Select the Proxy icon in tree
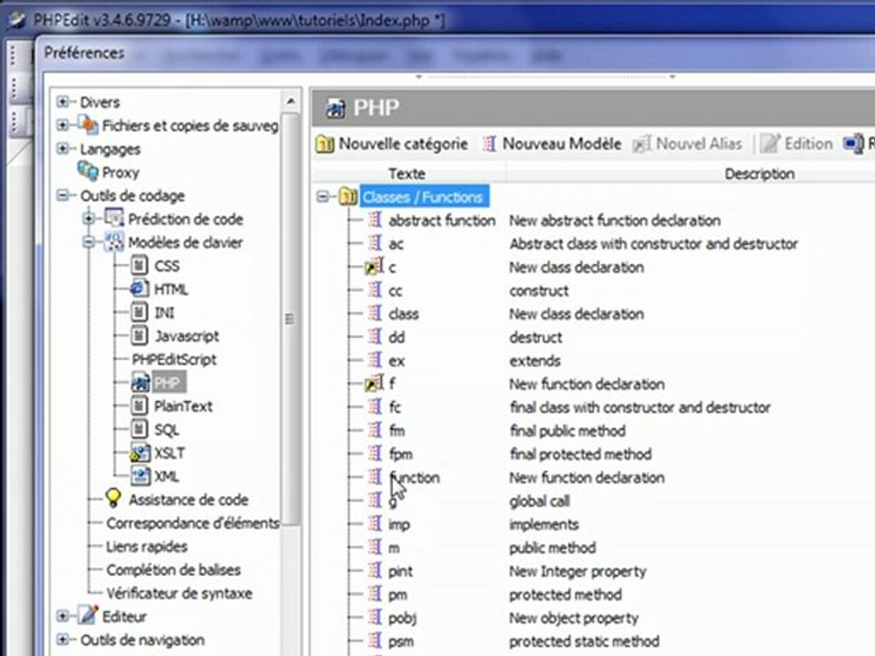Screen dimensions: 875x656 pos(87,171)
